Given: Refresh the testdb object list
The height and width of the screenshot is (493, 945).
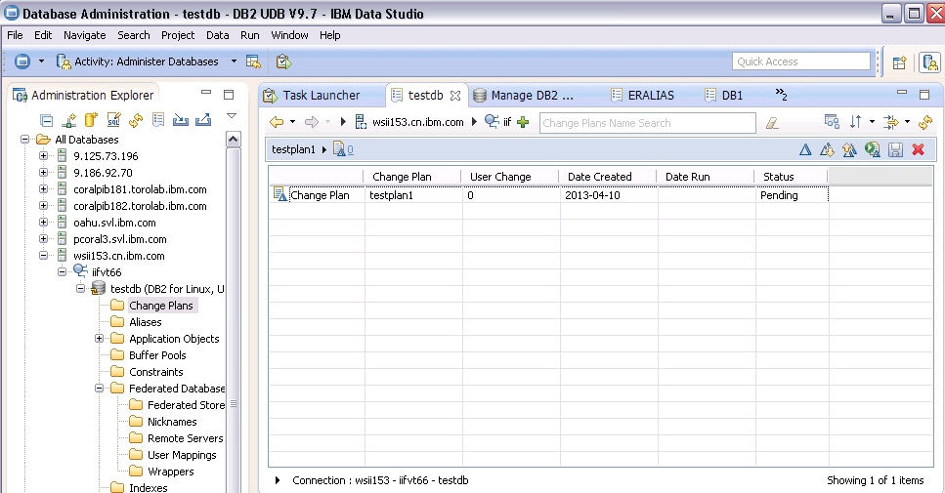Looking at the screenshot, I should [x=925, y=122].
